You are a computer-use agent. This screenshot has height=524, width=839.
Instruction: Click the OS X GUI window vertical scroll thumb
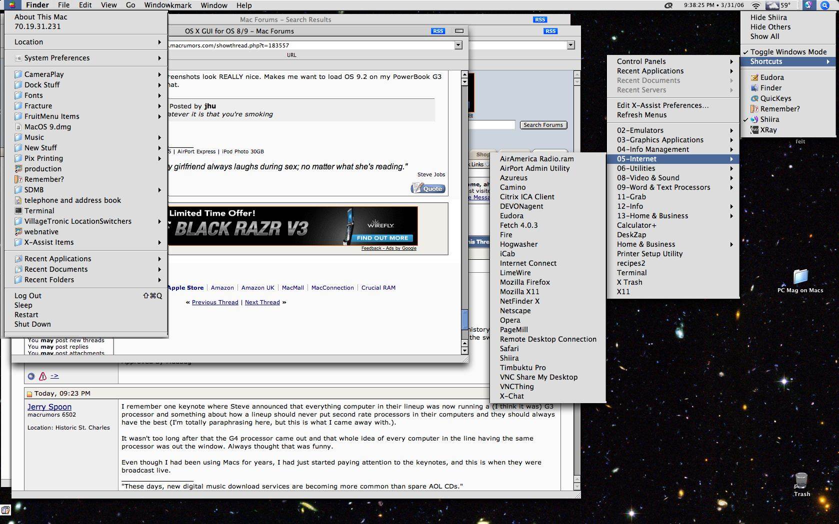point(464,319)
